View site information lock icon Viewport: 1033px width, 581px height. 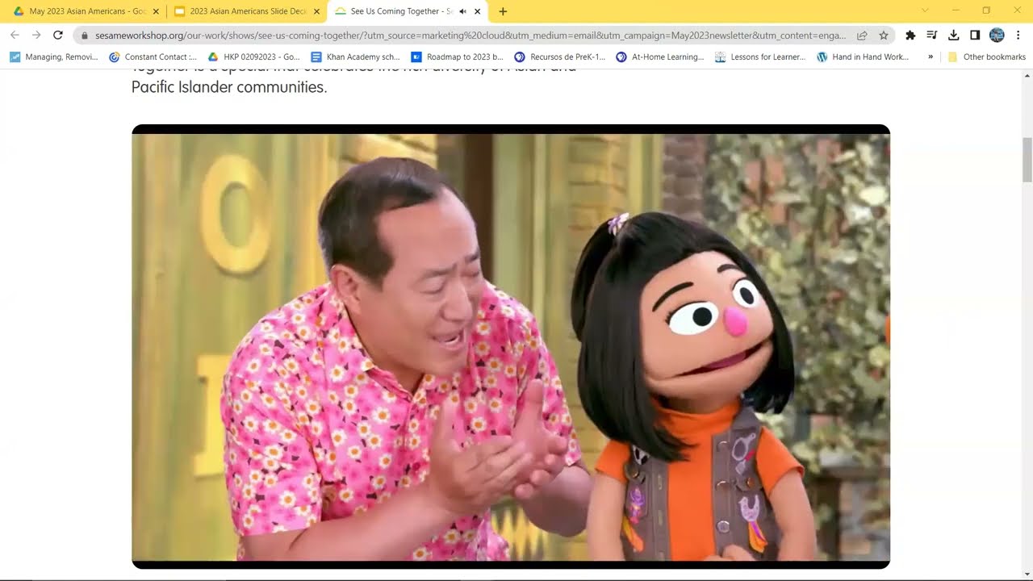84,36
